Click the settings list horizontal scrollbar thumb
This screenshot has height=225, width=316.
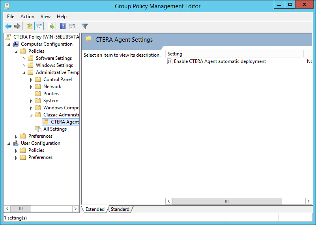(x=227, y=201)
